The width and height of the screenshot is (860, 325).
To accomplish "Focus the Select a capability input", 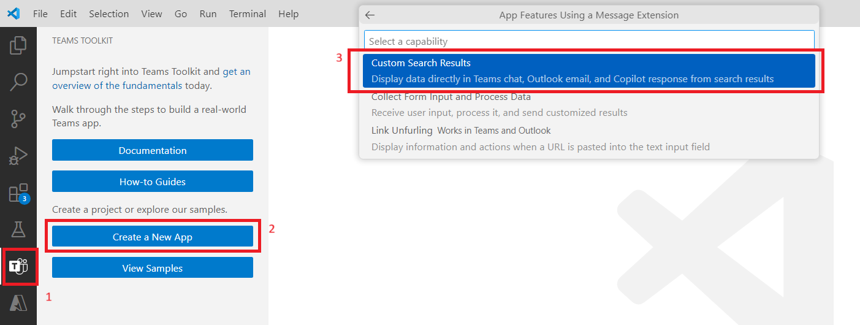I will 588,41.
